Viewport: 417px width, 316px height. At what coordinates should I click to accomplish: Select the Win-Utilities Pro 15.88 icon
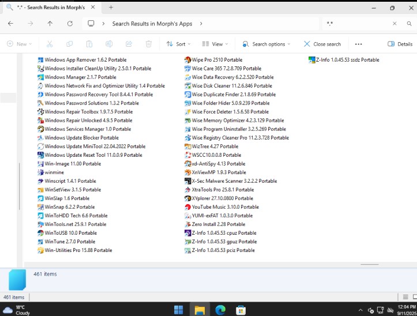coord(40,250)
